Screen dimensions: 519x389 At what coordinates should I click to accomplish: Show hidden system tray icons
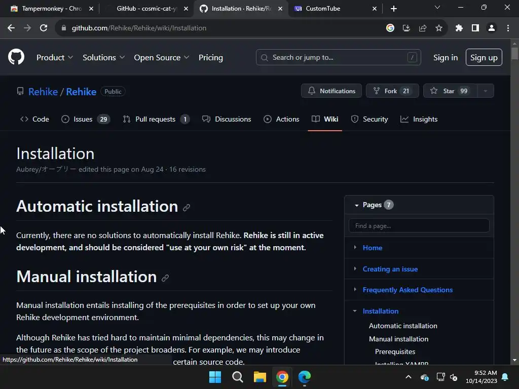click(x=409, y=377)
